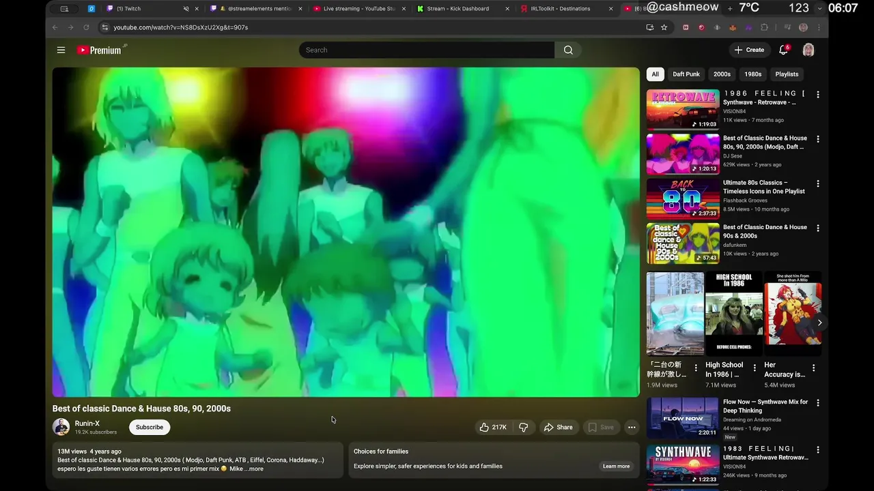
Task: Open options for 1986 FEELING video
Action: tap(818, 95)
